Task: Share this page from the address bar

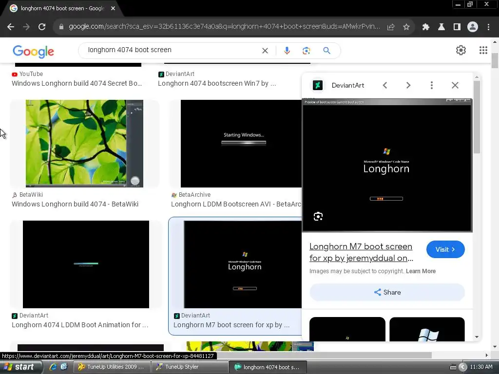Action: pos(391,27)
